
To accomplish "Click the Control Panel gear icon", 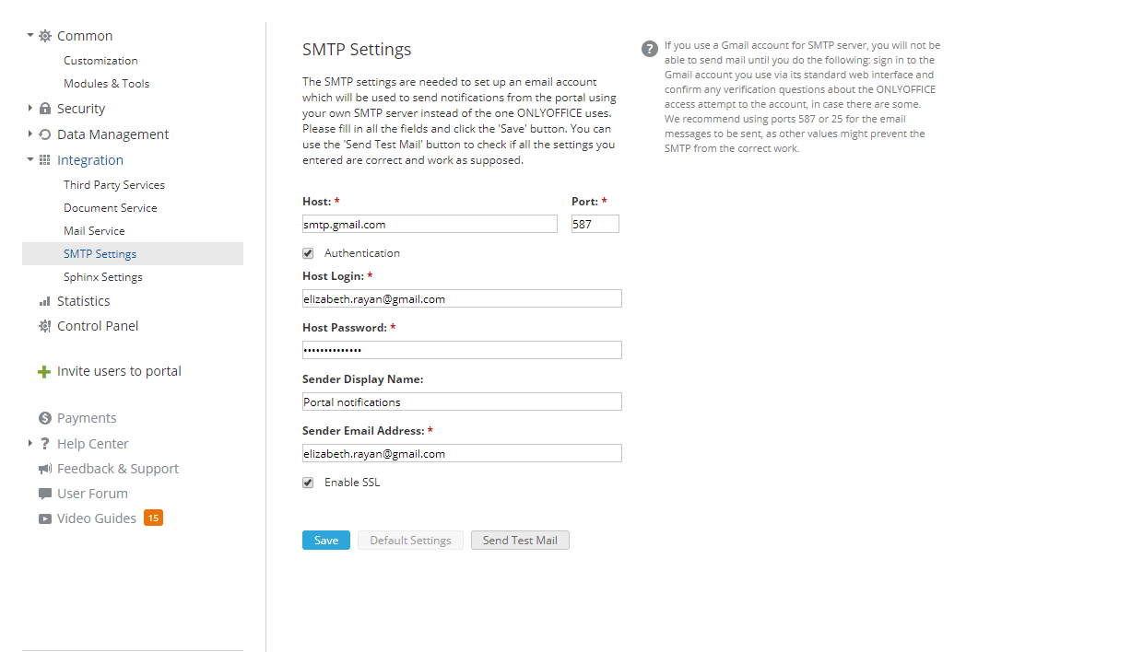I will tap(45, 326).
